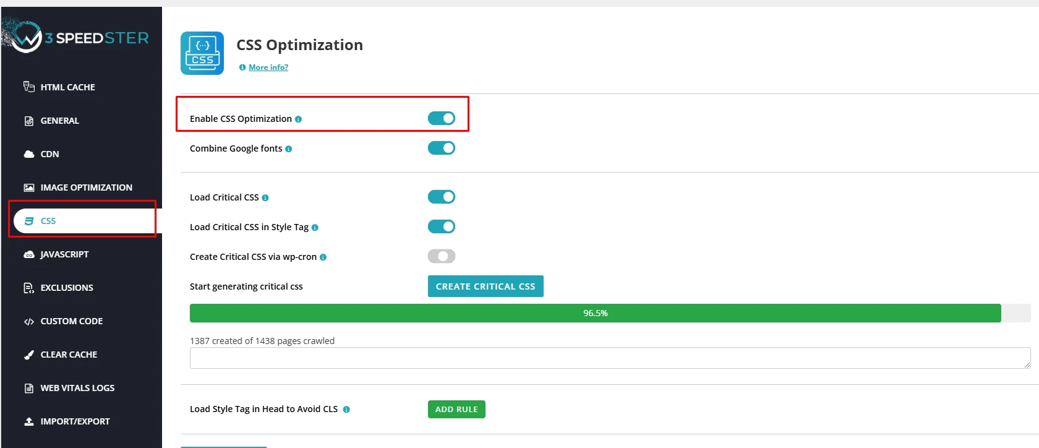
Task: Click info icon next to wp-cron option
Action: [323, 257]
